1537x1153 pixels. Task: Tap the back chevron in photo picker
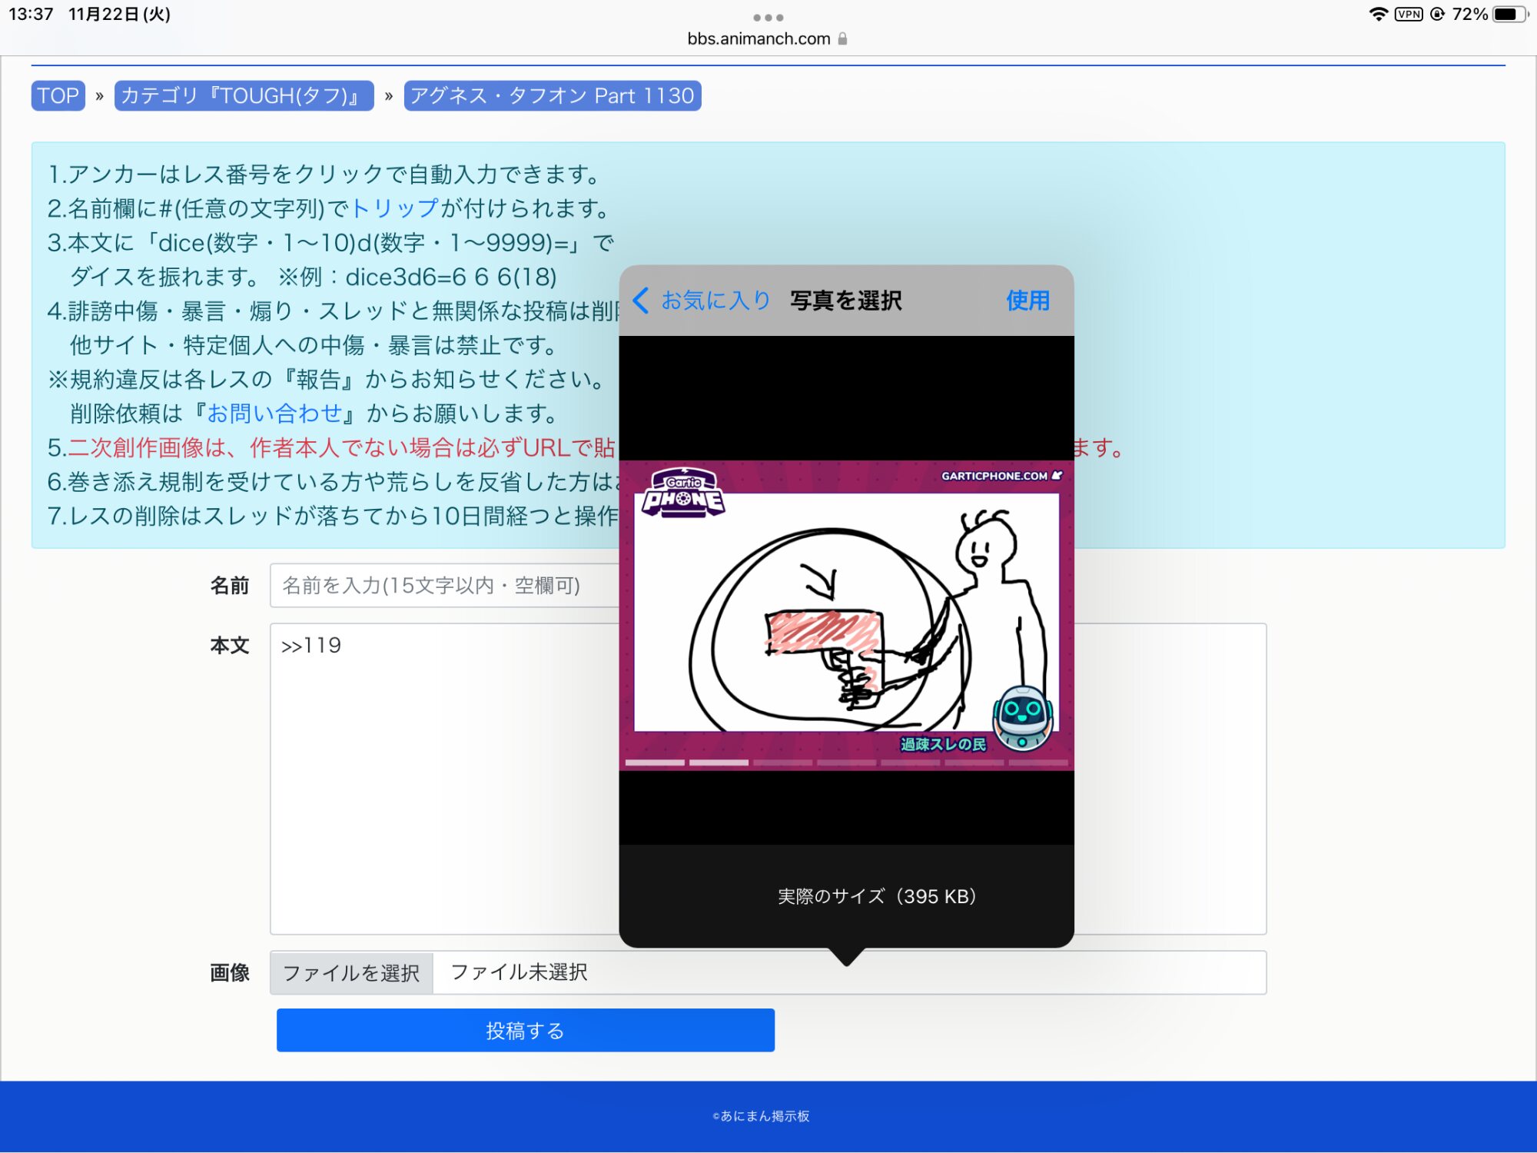click(x=641, y=300)
